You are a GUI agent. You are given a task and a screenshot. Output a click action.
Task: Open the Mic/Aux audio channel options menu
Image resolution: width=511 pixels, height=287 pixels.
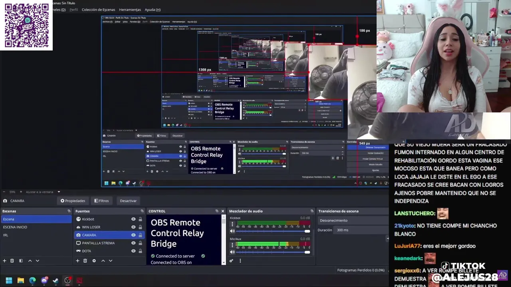tap(232, 245)
